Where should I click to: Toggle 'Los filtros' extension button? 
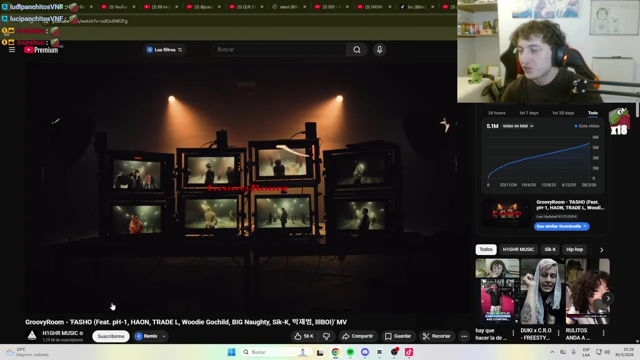pyautogui.click(x=164, y=49)
